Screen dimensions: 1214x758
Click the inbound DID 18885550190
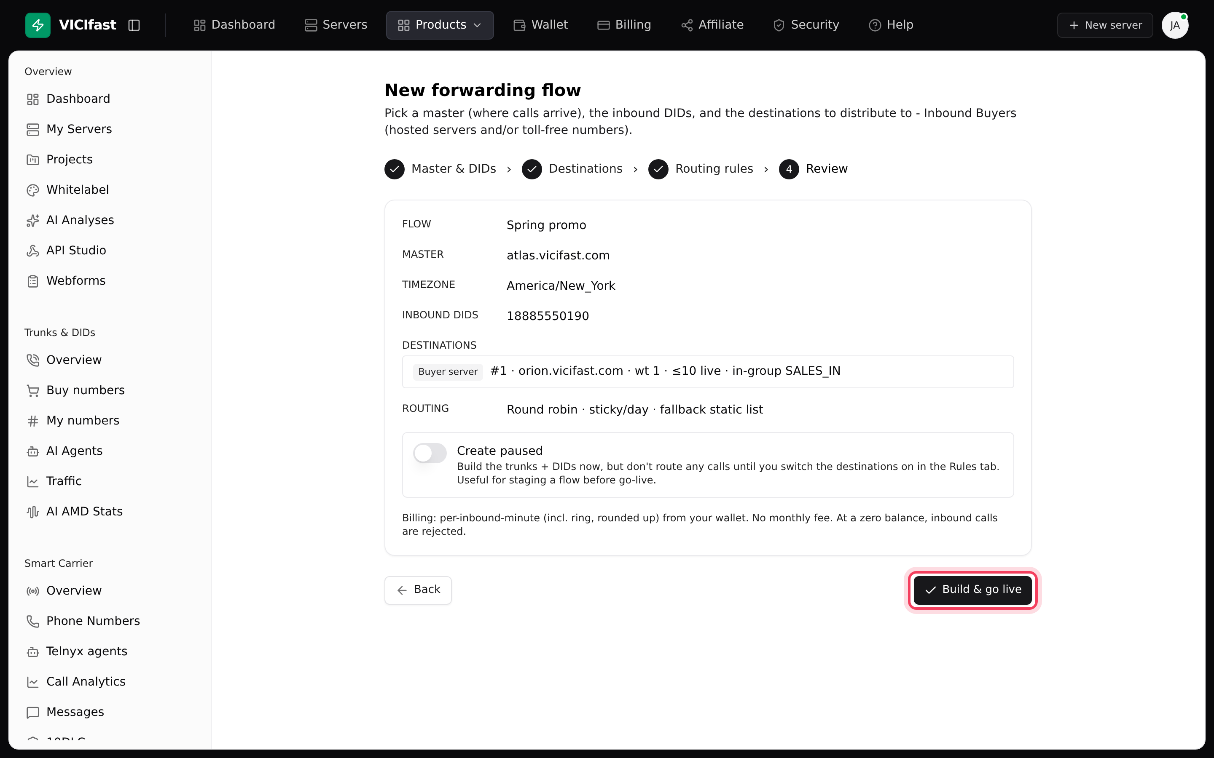pyautogui.click(x=548, y=316)
